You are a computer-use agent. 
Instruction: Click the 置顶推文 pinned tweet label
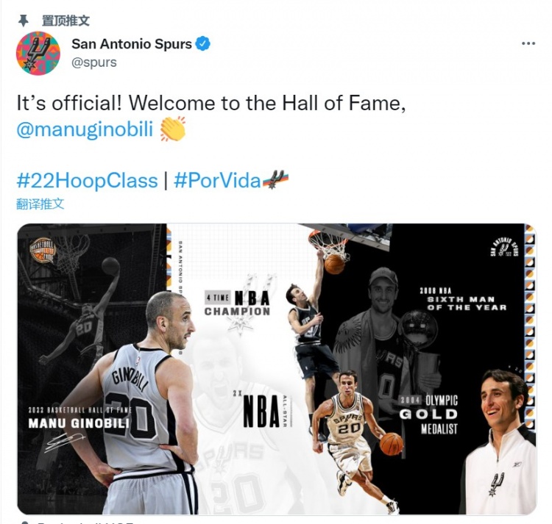click(66, 21)
